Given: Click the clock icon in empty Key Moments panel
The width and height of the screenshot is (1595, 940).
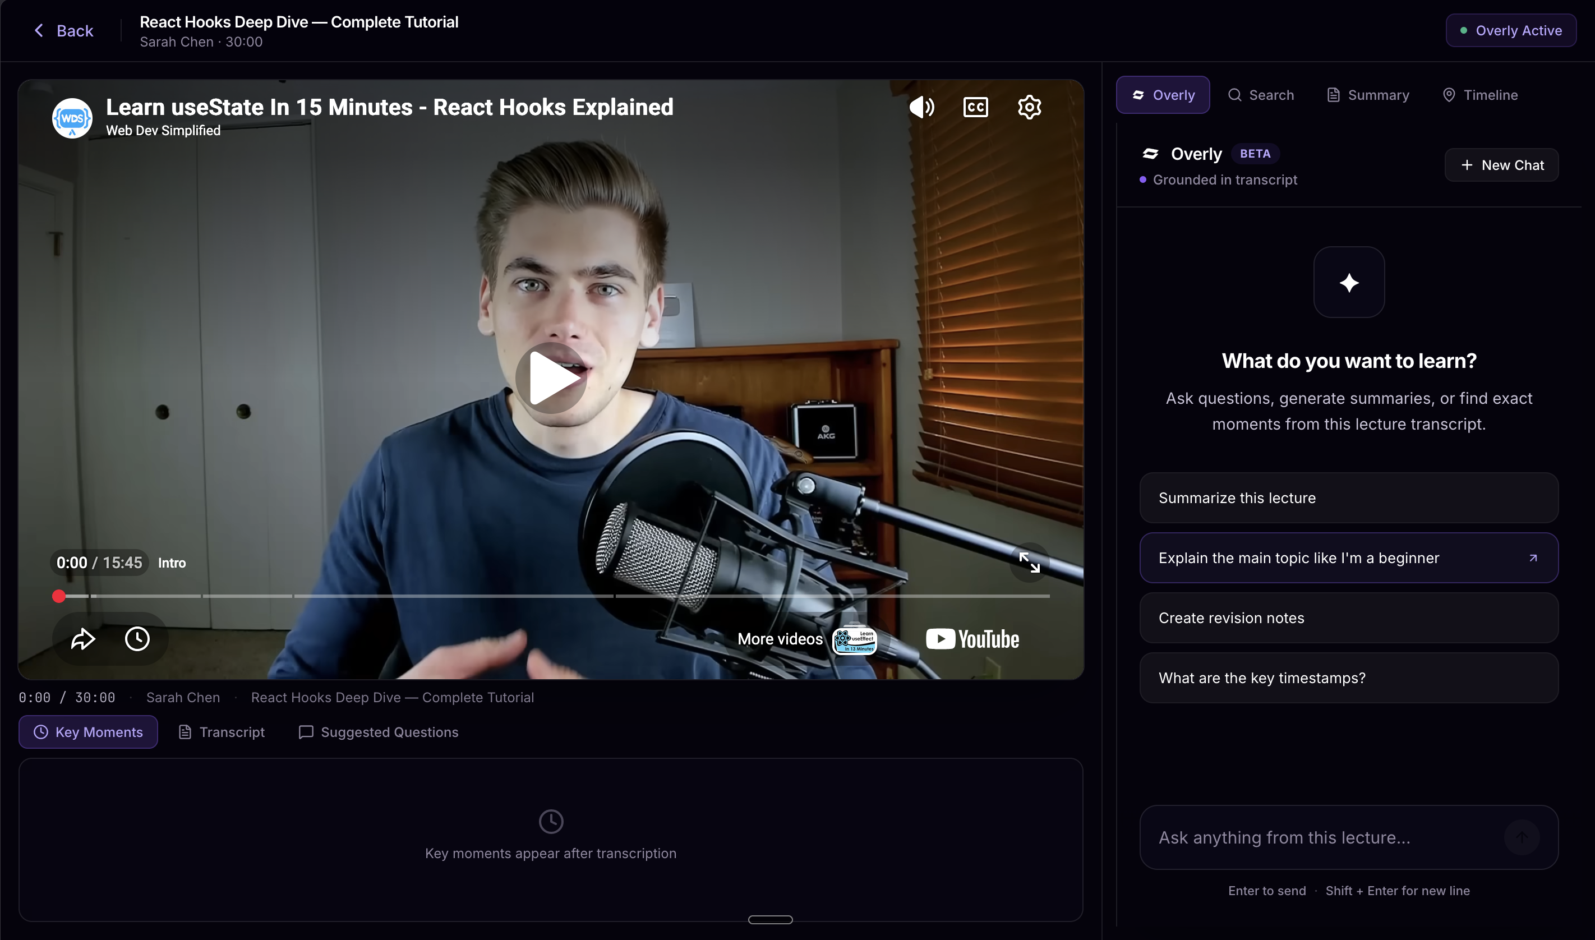Looking at the screenshot, I should 551,822.
